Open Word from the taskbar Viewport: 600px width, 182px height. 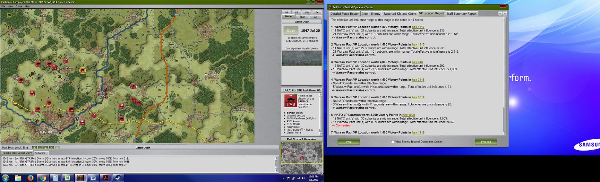93,178
